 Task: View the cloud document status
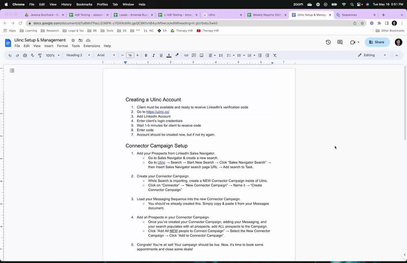coord(88,40)
